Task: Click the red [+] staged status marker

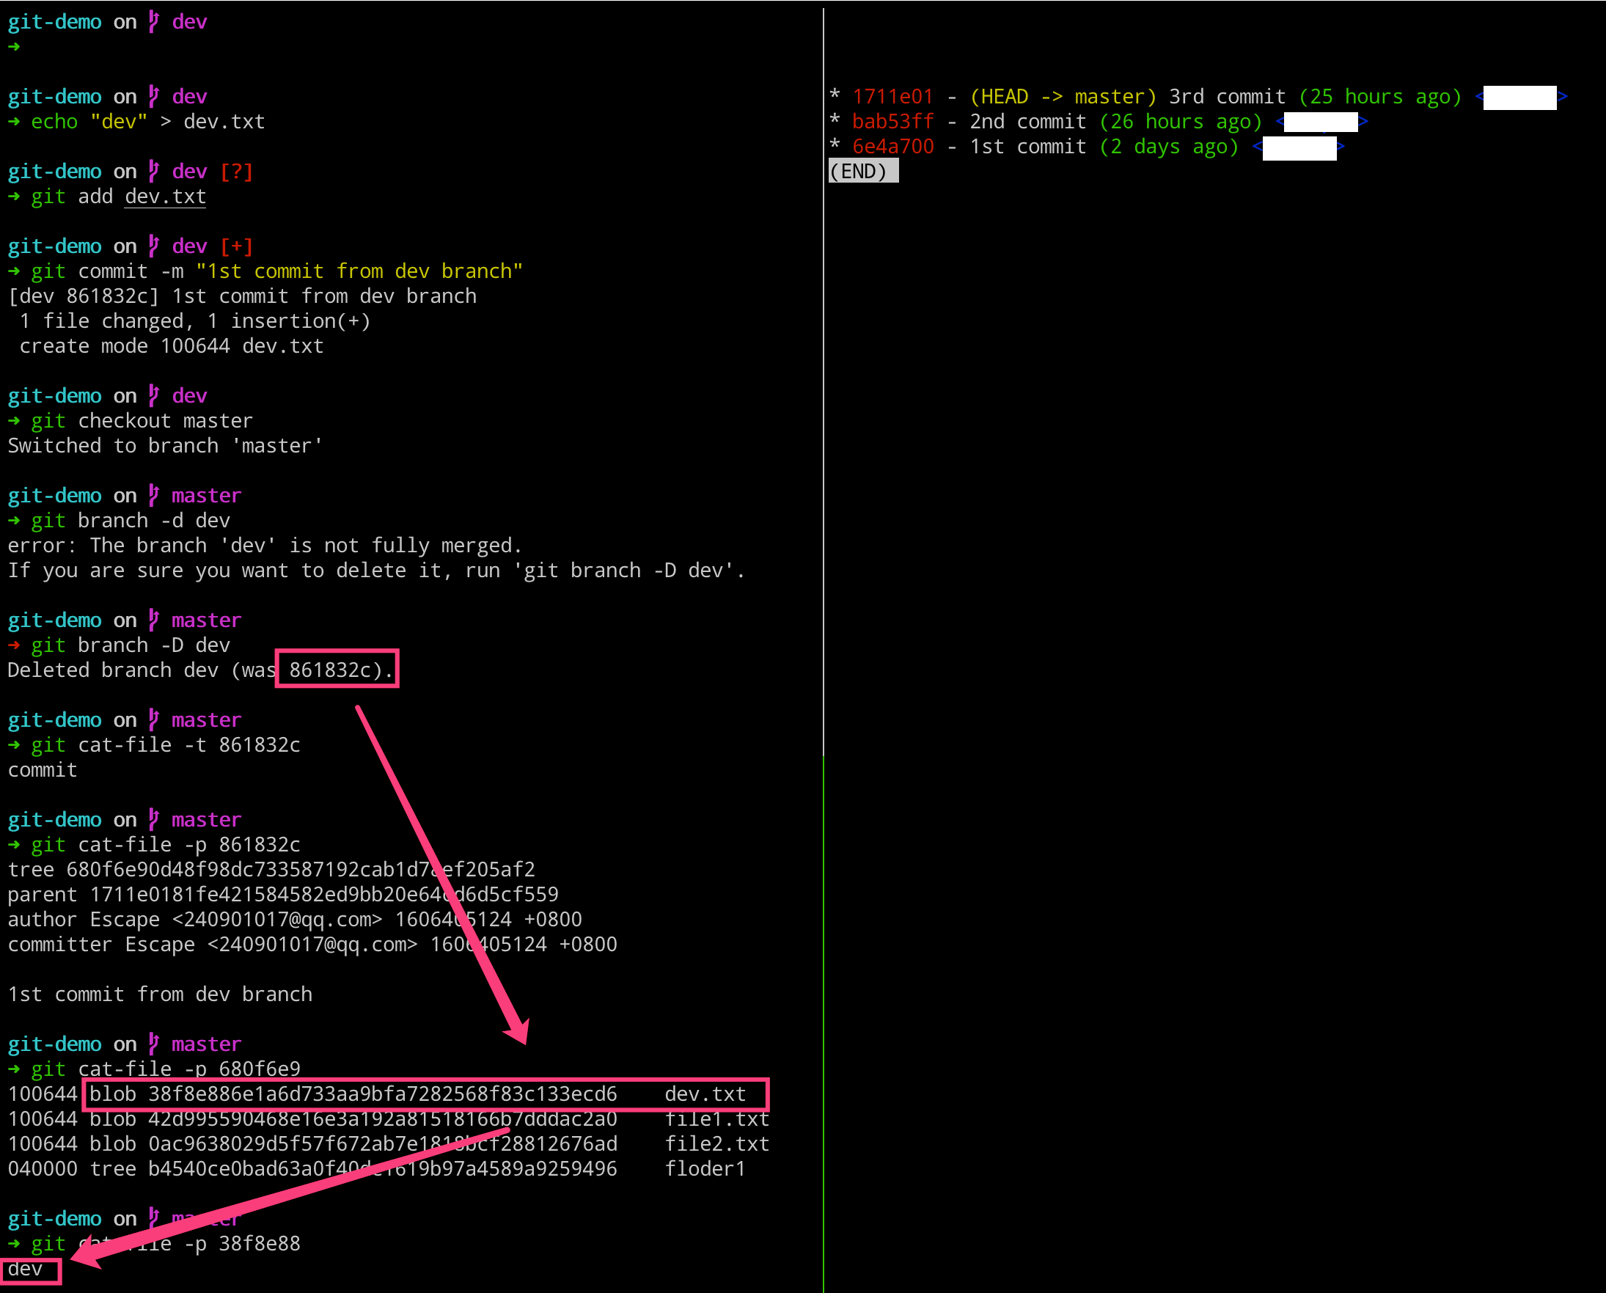Action: point(237,246)
